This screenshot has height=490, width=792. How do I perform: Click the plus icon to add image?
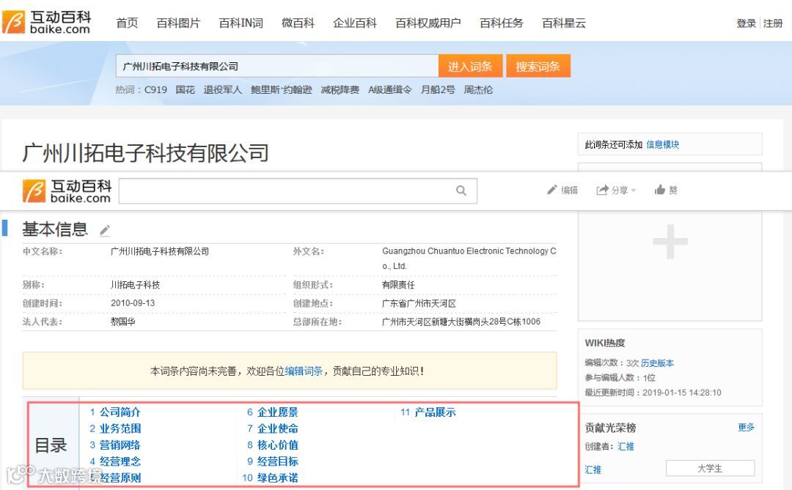click(x=670, y=241)
